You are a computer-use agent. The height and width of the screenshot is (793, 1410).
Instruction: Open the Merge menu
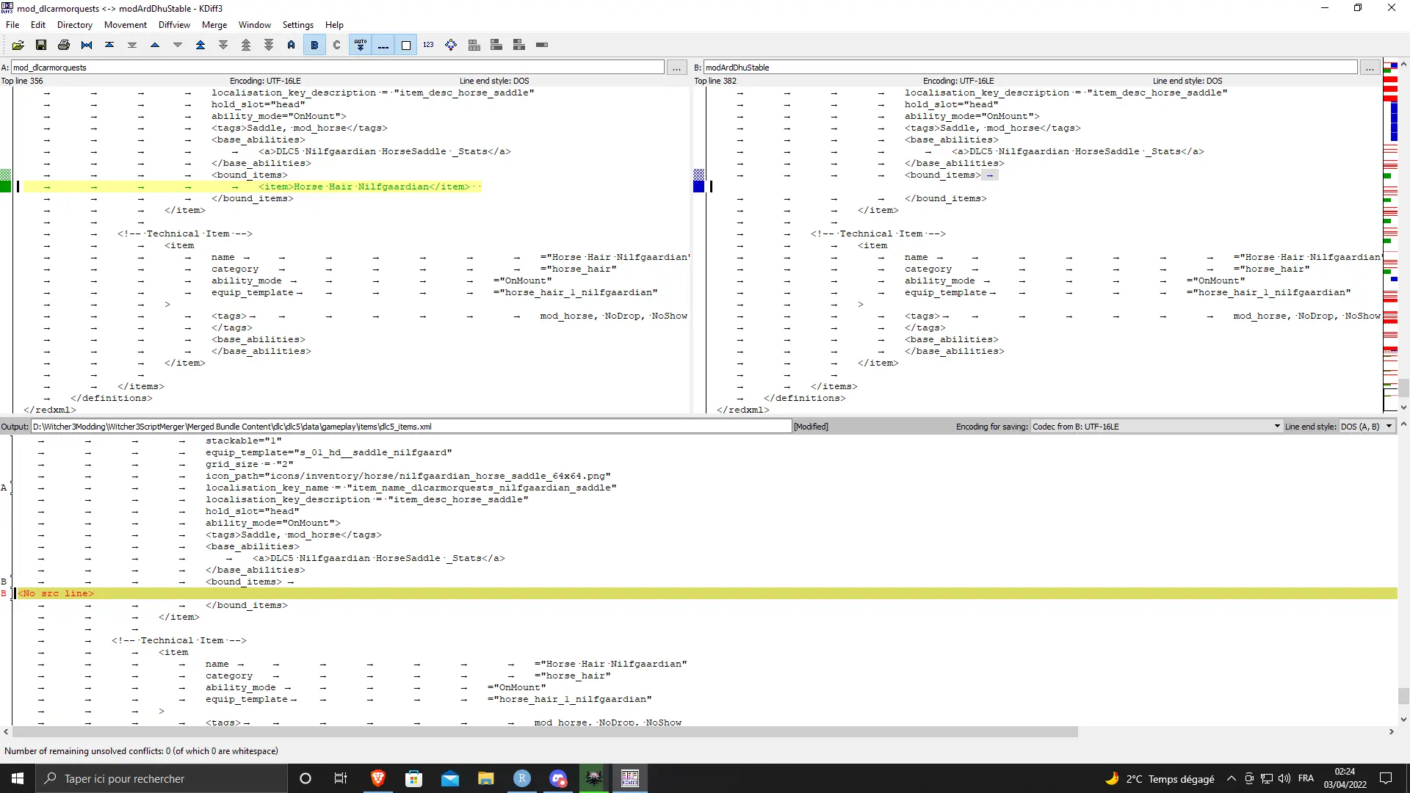214,24
